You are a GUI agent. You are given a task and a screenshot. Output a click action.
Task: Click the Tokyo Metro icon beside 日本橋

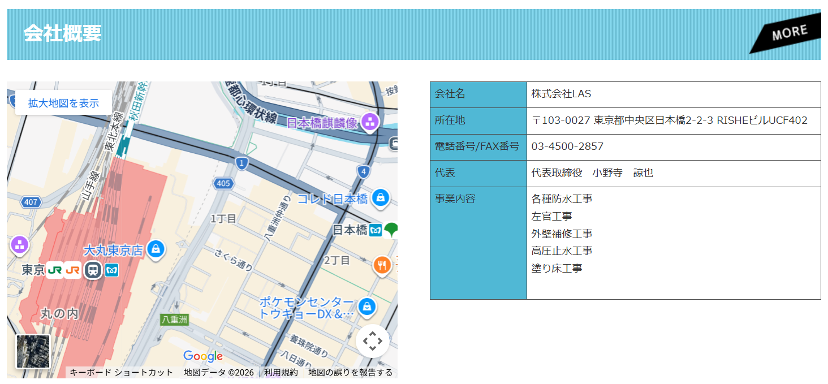376,230
